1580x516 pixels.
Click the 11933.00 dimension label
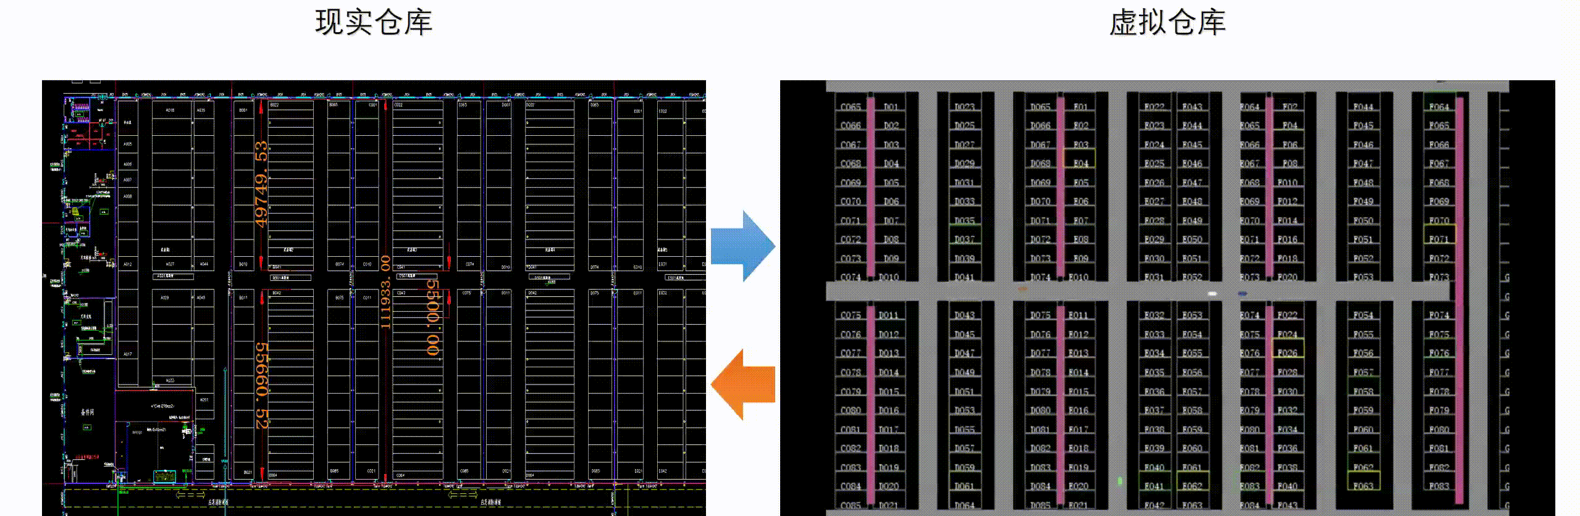point(385,291)
